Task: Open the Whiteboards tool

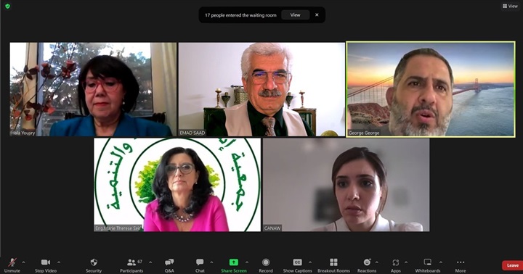Action: pos(428,265)
